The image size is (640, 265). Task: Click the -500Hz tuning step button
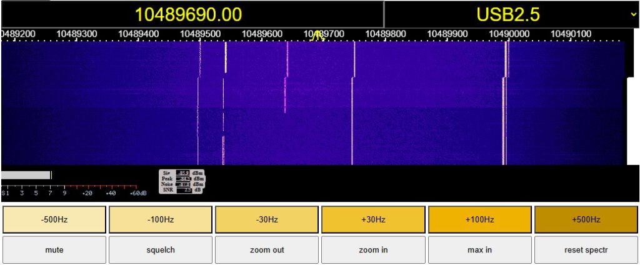click(54, 219)
